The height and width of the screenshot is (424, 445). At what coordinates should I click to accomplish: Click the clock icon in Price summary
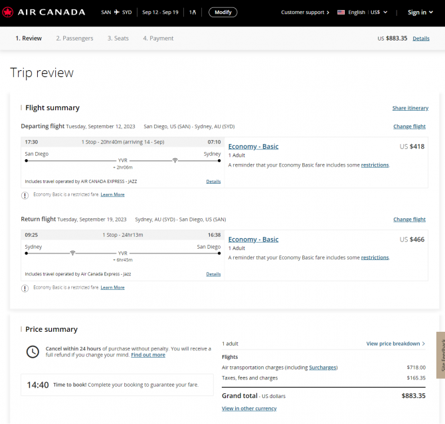(33, 352)
